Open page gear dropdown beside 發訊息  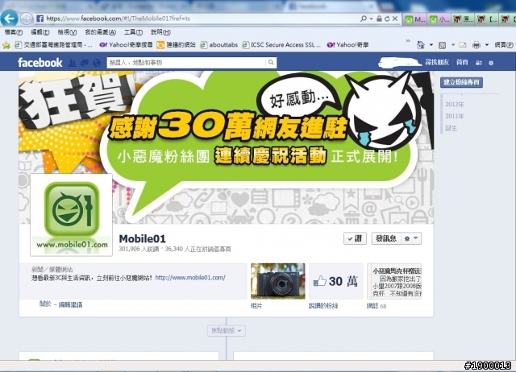[411, 238]
